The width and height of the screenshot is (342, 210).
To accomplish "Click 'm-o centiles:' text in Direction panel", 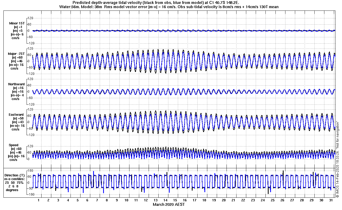I will (15, 179).
